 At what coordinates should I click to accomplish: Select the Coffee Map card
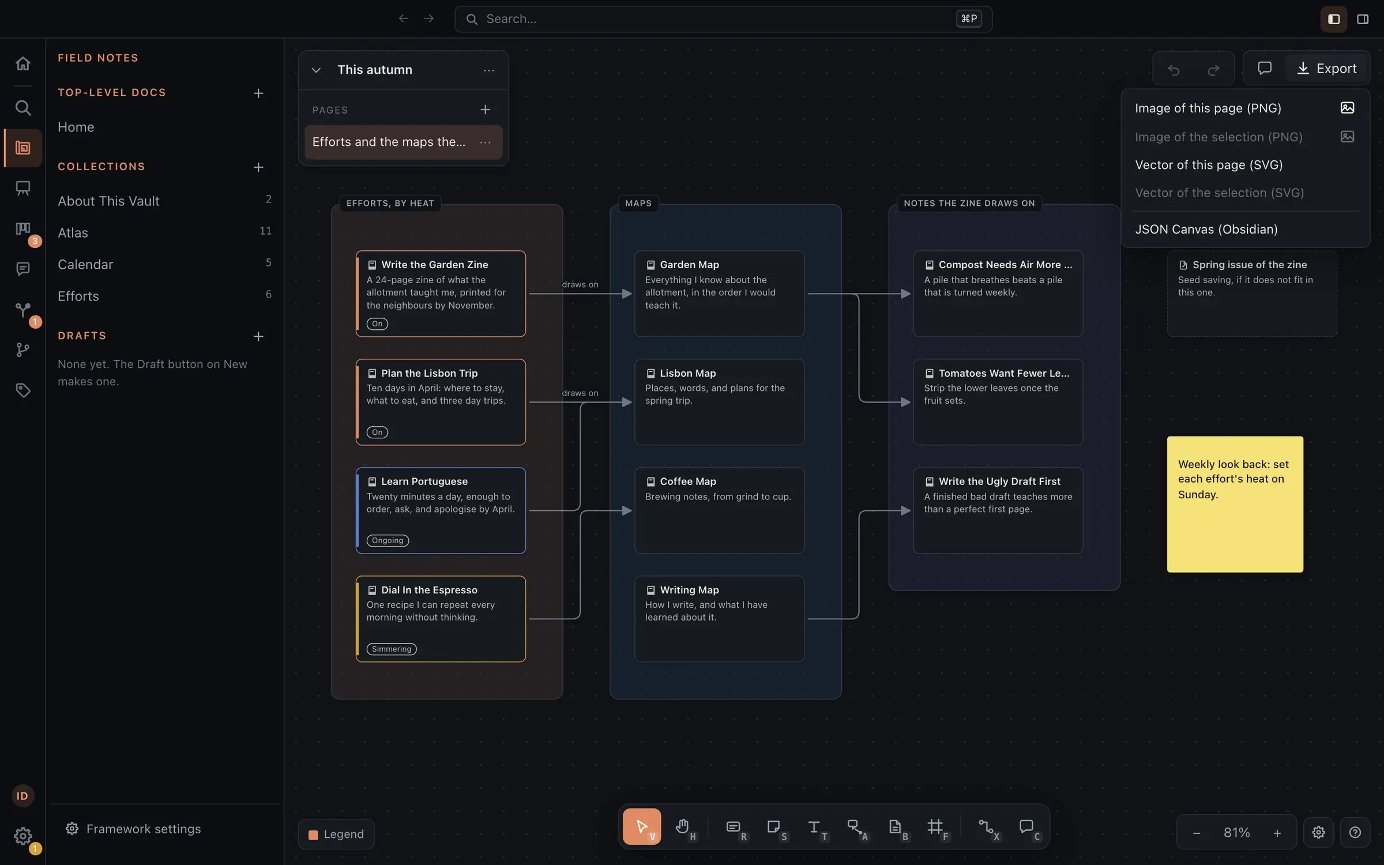pos(719,510)
